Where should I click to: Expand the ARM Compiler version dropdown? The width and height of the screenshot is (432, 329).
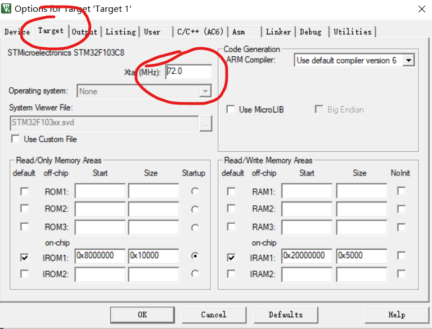pos(408,60)
